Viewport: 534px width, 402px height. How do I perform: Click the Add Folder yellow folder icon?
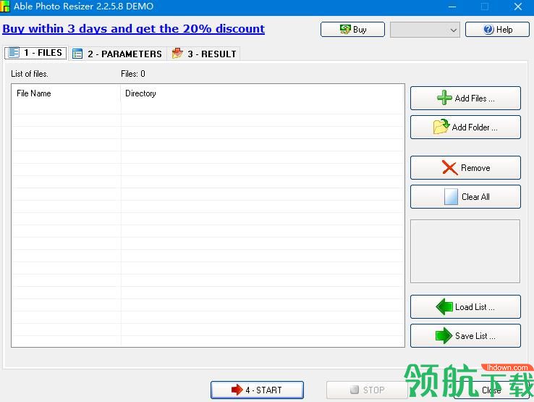click(441, 127)
